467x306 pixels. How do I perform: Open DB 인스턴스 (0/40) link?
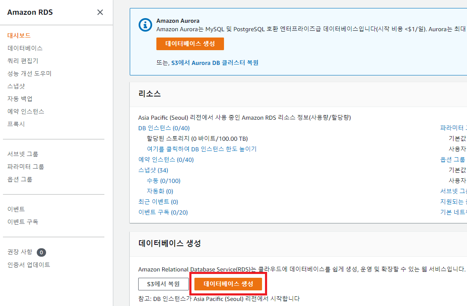click(x=164, y=128)
